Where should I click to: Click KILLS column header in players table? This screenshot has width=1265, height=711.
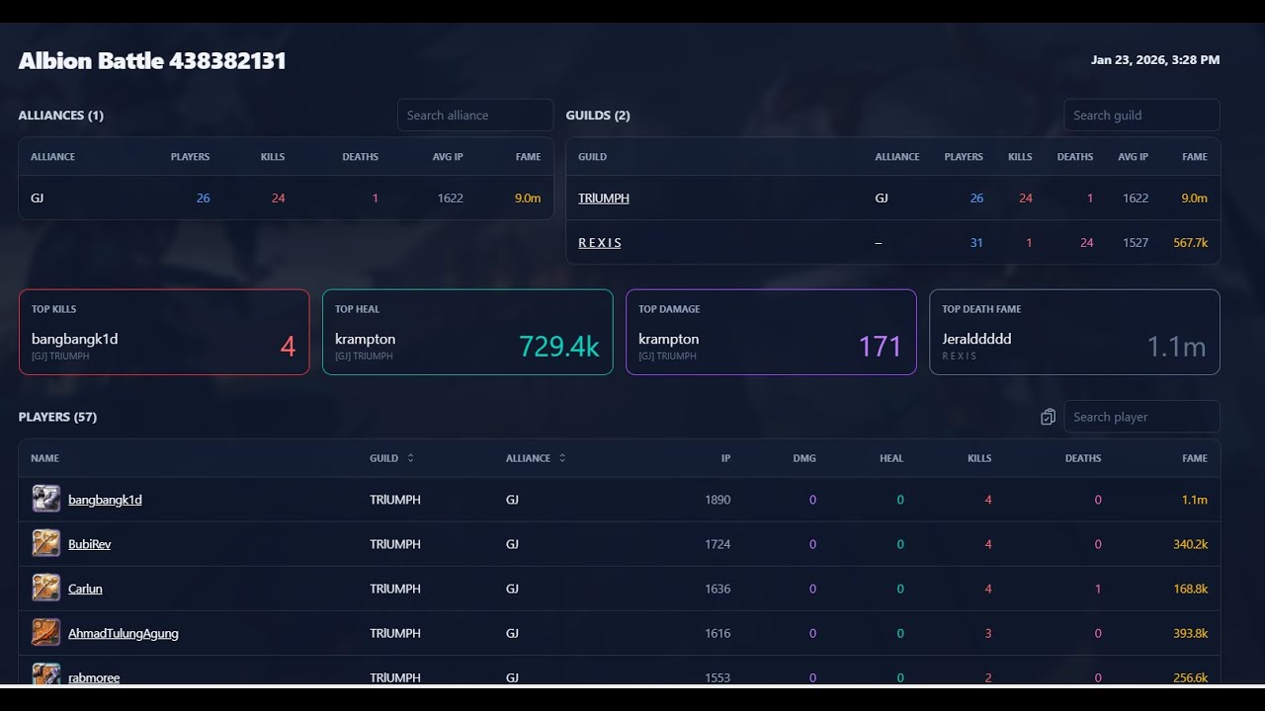tap(979, 458)
